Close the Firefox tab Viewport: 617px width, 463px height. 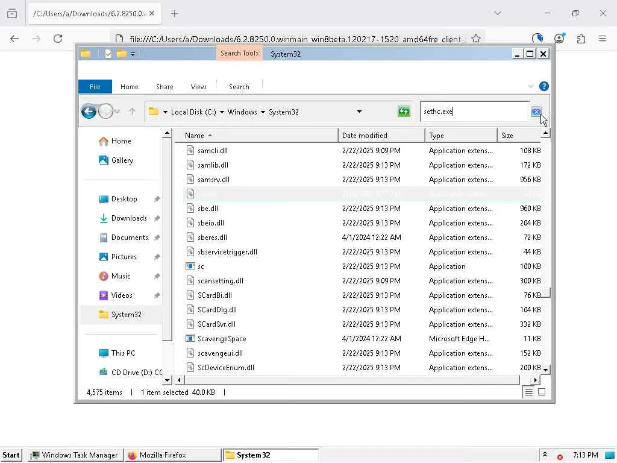[x=152, y=14]
